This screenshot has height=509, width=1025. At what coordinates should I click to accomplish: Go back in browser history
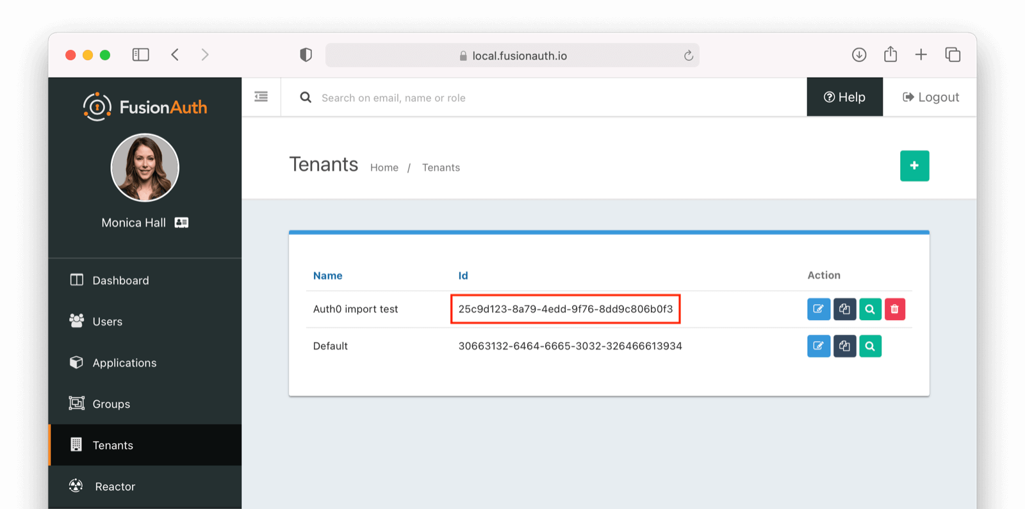tap(175, 54)
